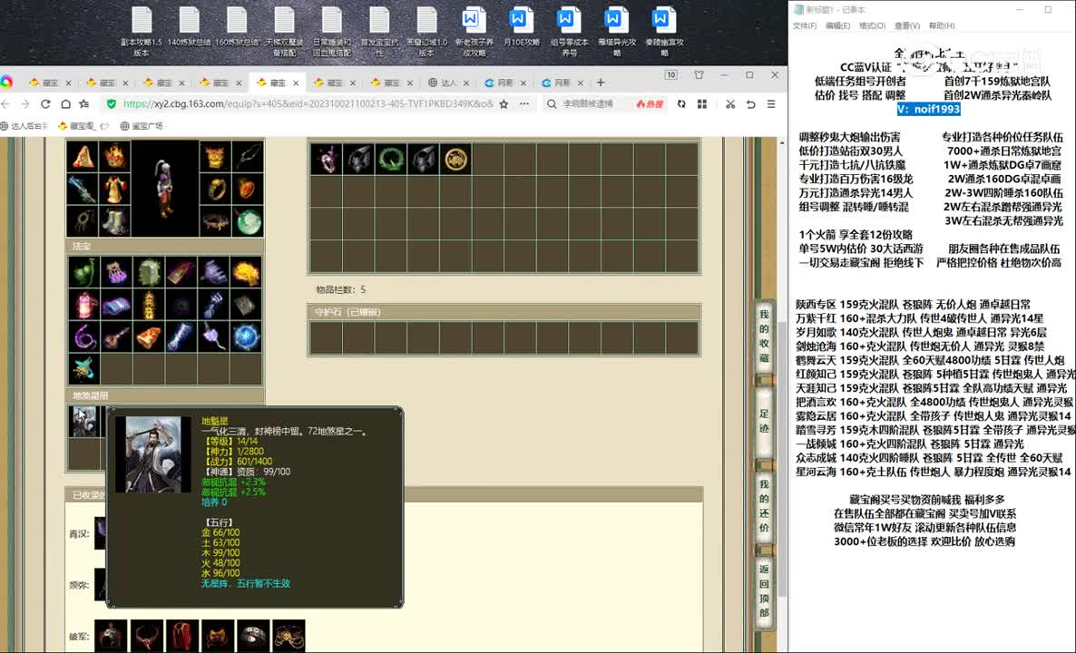Open Notepad 编辑(E) menu
Viewport: 1076px width, 653px height.
[838, 25]
